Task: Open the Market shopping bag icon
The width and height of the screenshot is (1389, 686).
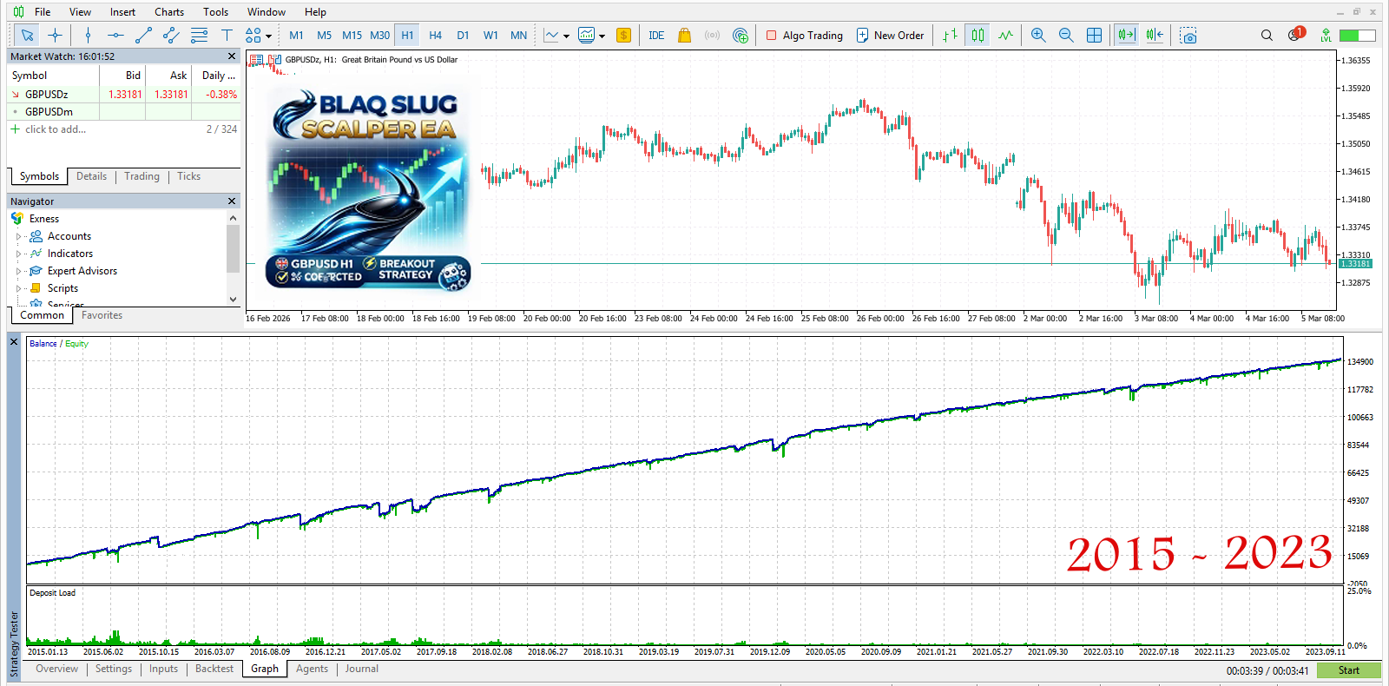Action: click(x=685, y=36)
